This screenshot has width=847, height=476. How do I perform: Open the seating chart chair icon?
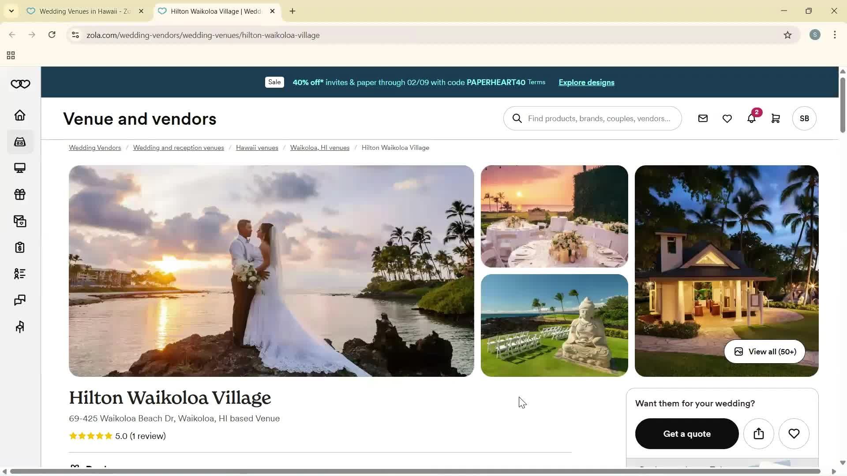(20, 327)
